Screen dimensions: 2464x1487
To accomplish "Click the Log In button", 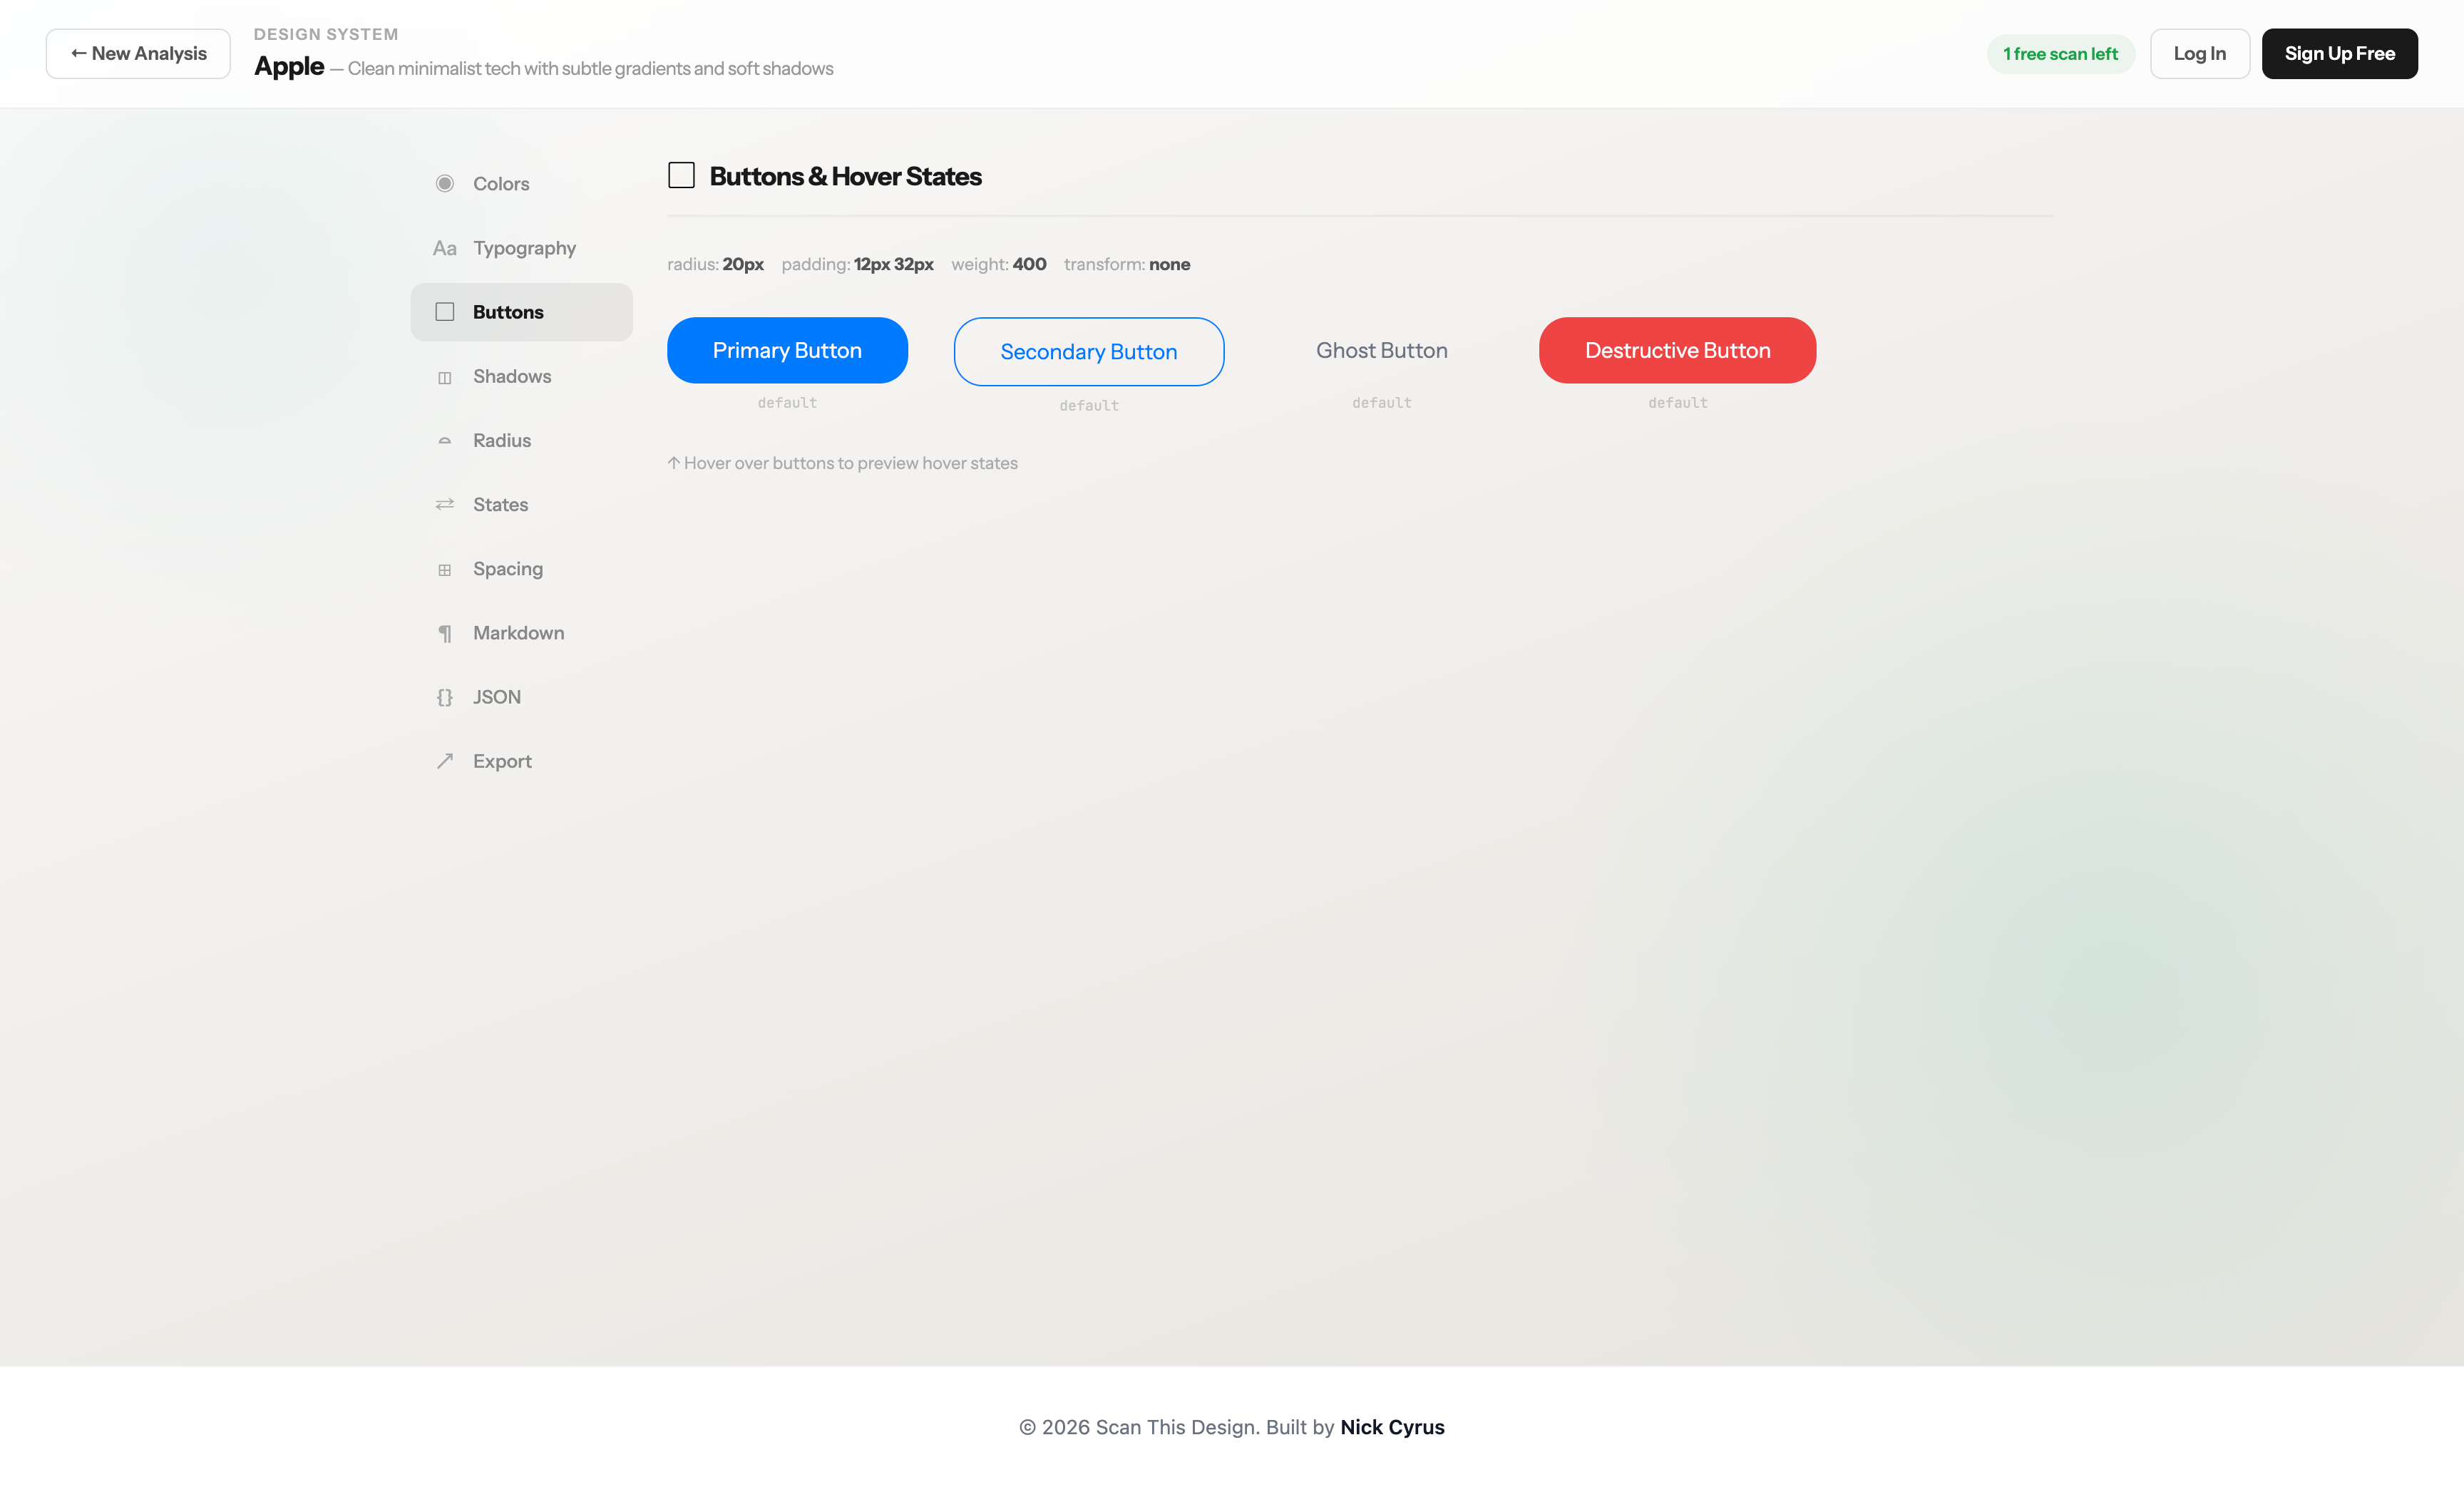I will pos(2200,54).
